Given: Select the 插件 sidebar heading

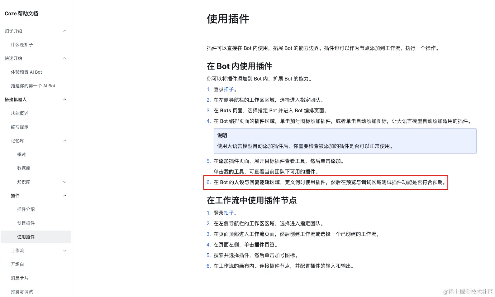Looking at the screenshot, I should pyautogui.click(x=15, y=196).
